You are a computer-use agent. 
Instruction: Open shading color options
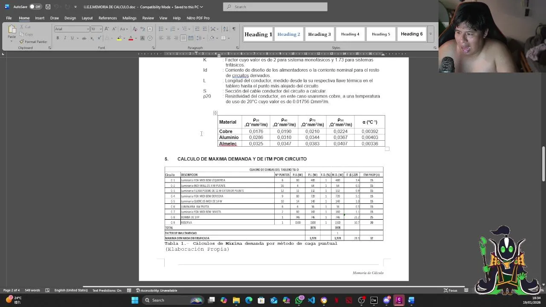click(x=217, y=38)
